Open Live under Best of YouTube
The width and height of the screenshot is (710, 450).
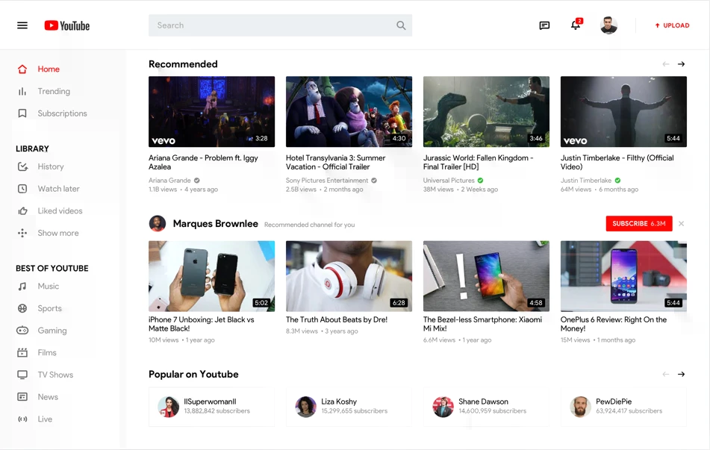tap(45, 419)
